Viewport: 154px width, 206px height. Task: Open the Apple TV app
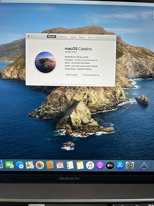pos(110,166)
